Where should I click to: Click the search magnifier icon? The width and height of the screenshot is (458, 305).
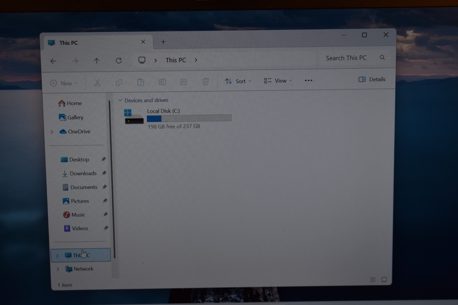point(382,57)
